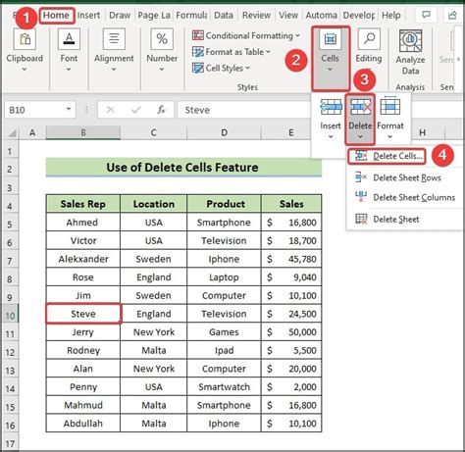Viewport: 465px width, 452px height.
Task: Open the Editing magnifier group
Action: (369, 39)
